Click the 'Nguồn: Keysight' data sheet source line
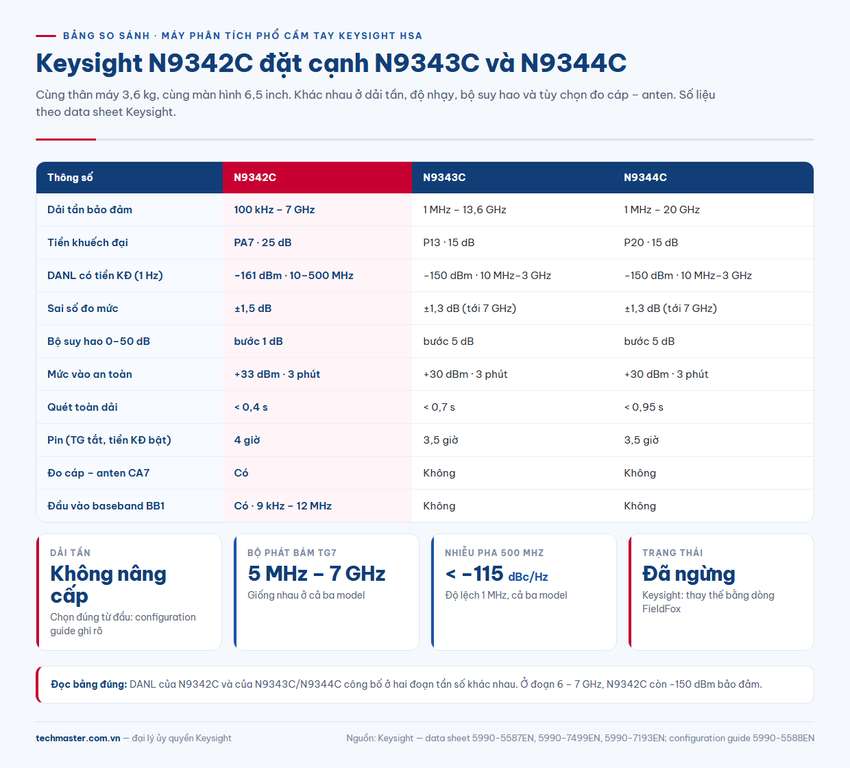 [581, 739]
